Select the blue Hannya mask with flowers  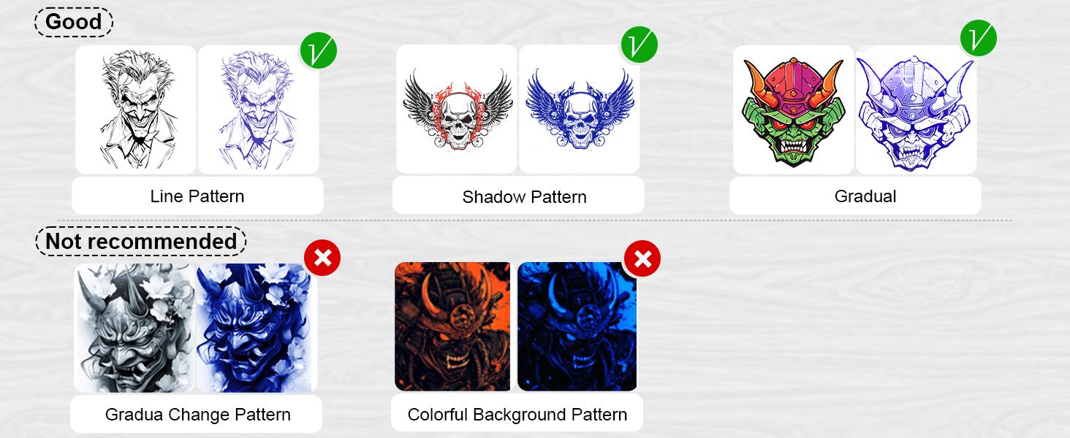[257, 328]
